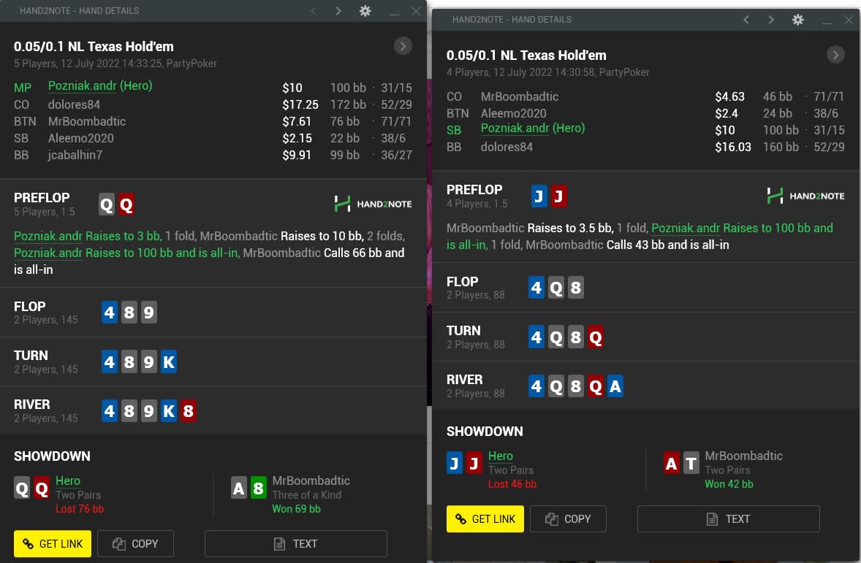Click Pozniak.andr Raises to 3 bb action

(x=88, y=236)
